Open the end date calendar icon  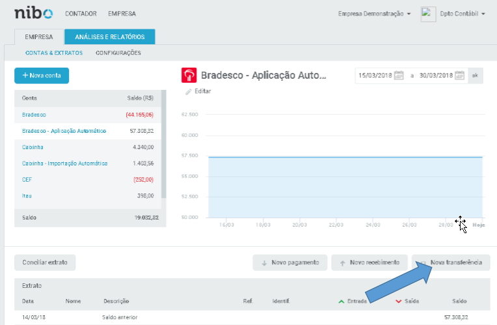point(460,76)
